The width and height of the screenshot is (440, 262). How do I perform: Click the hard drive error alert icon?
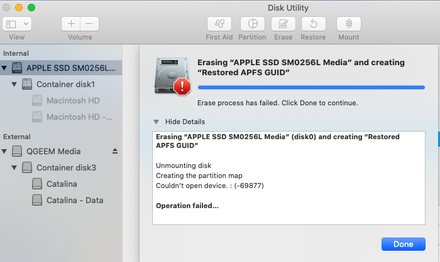tap(172, 76)
